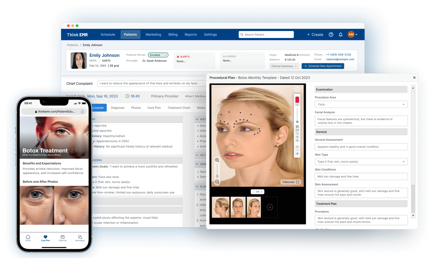The height and width of the screenshot is (258, 433).
Task: Open the Marketing menu
Action: pyautogui.click(x=153, y=34)
